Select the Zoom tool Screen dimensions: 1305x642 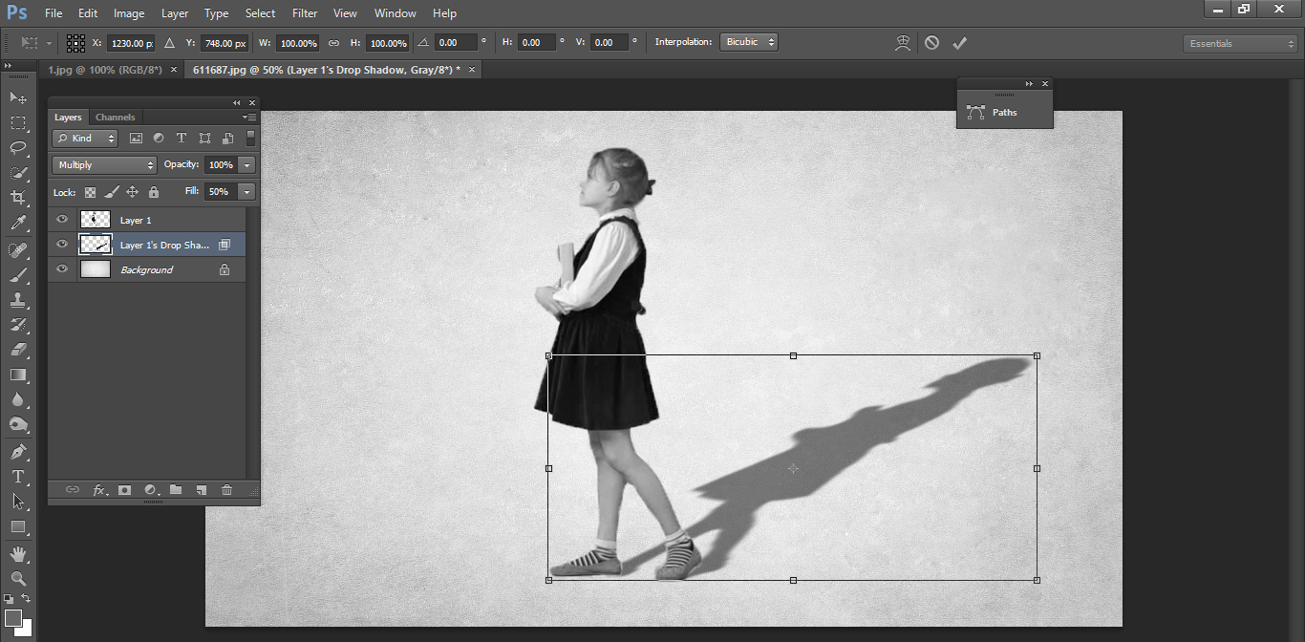tap(17, 579)
